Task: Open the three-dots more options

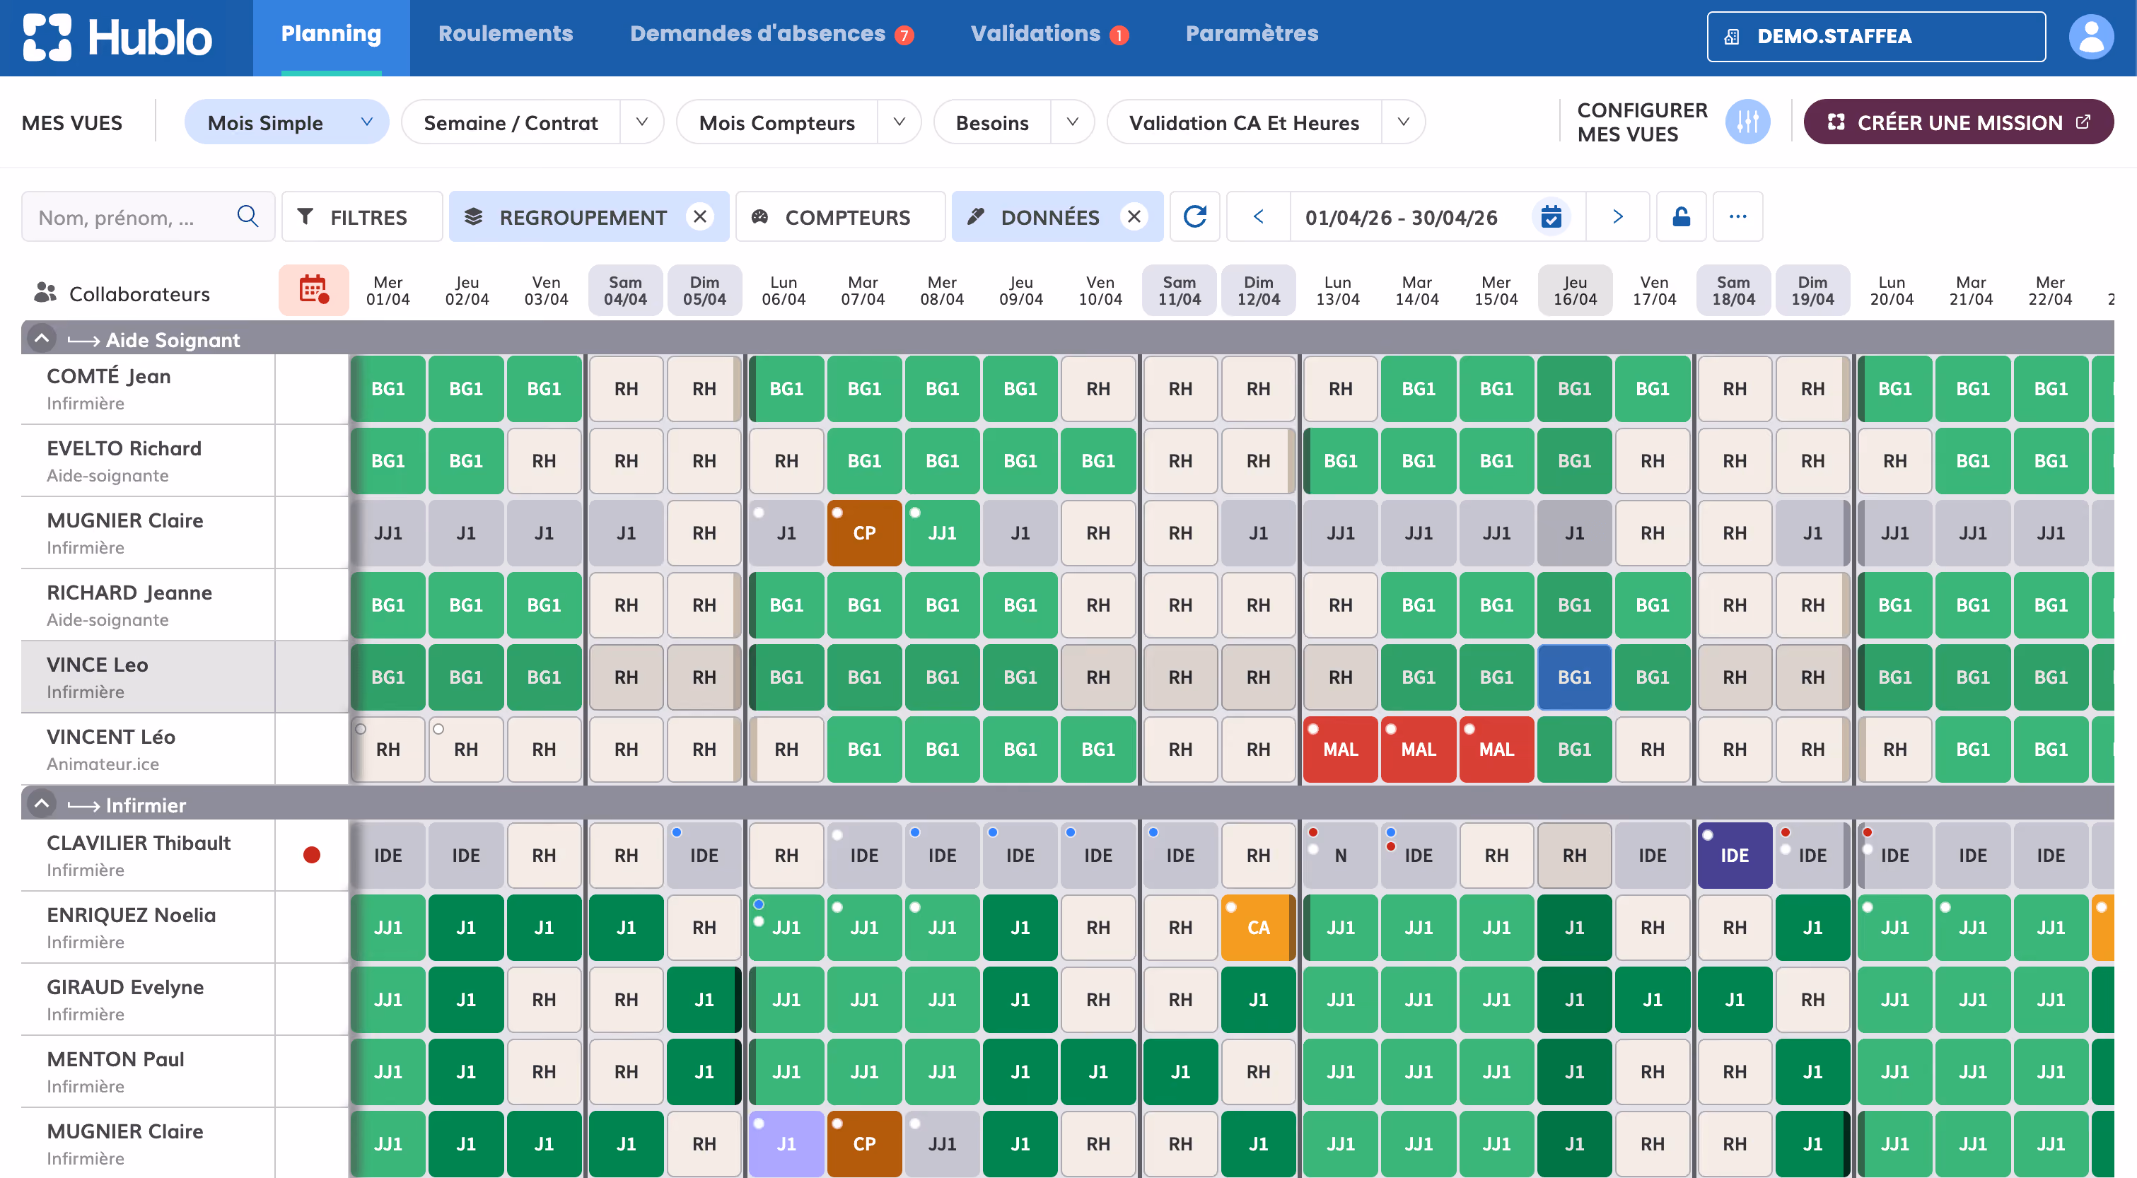Action: (1737, 216)
